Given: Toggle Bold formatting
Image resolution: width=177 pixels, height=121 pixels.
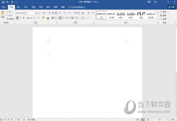Looking at the screenshot, I should pos(17,18).
